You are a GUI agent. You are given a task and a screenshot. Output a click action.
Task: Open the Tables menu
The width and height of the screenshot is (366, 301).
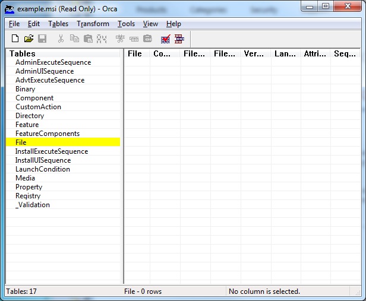pos(58,24)
